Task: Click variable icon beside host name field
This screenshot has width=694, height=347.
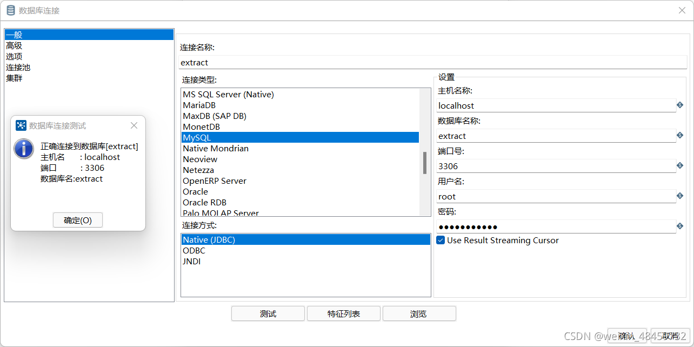Action: click(680, 105)
